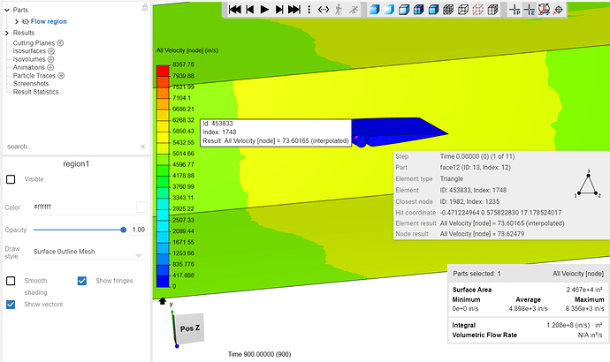Click the Pos Z navigation cube face
610x362 pixels.
(x=190, y=328)
